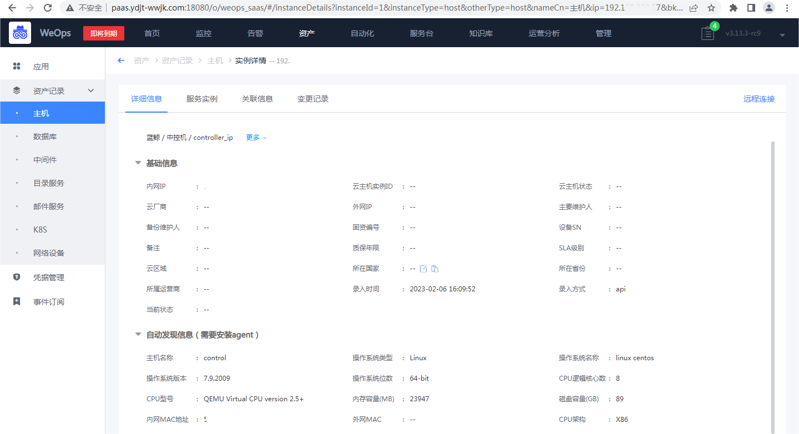Bookmark this page with the star icon
The width and height of the screenshot is (799, 434).
(x=711, y=8)
